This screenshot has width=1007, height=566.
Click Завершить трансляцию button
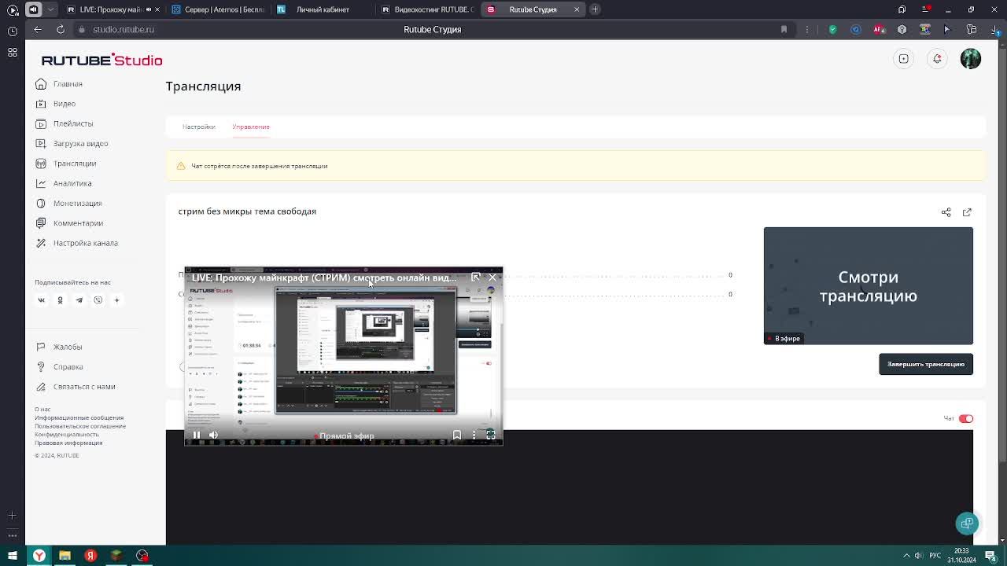926,364
